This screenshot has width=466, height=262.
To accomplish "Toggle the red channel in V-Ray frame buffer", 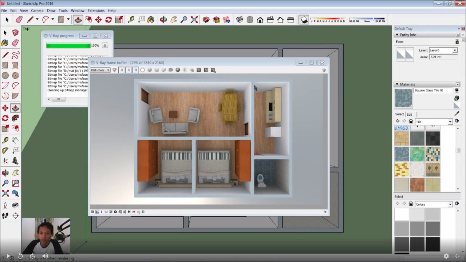I will 122,70.
